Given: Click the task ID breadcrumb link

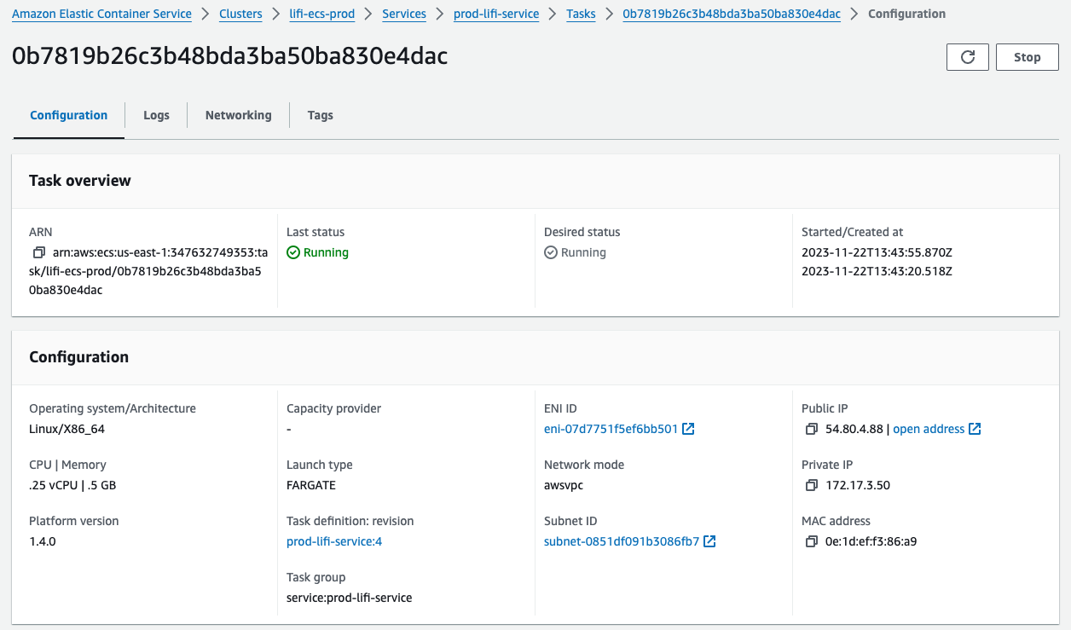Looking at the screenshot, I should [x=732, y=14].
